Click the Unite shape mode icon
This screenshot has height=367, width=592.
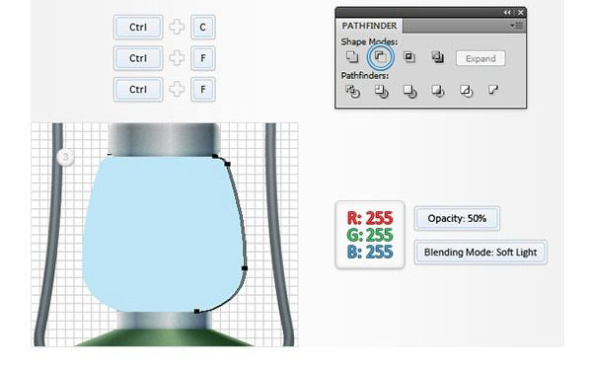point(352,57)
